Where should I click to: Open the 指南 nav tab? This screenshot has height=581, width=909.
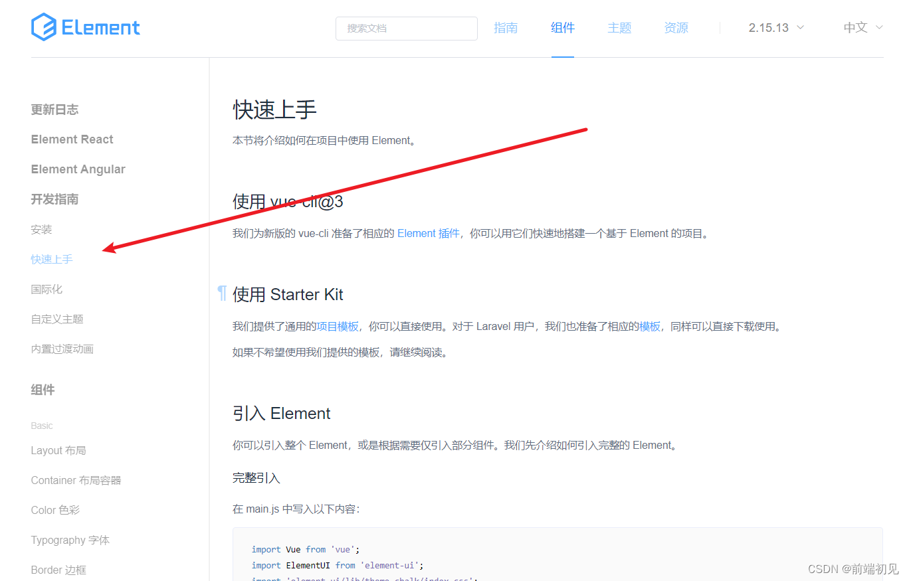point(506,28)
